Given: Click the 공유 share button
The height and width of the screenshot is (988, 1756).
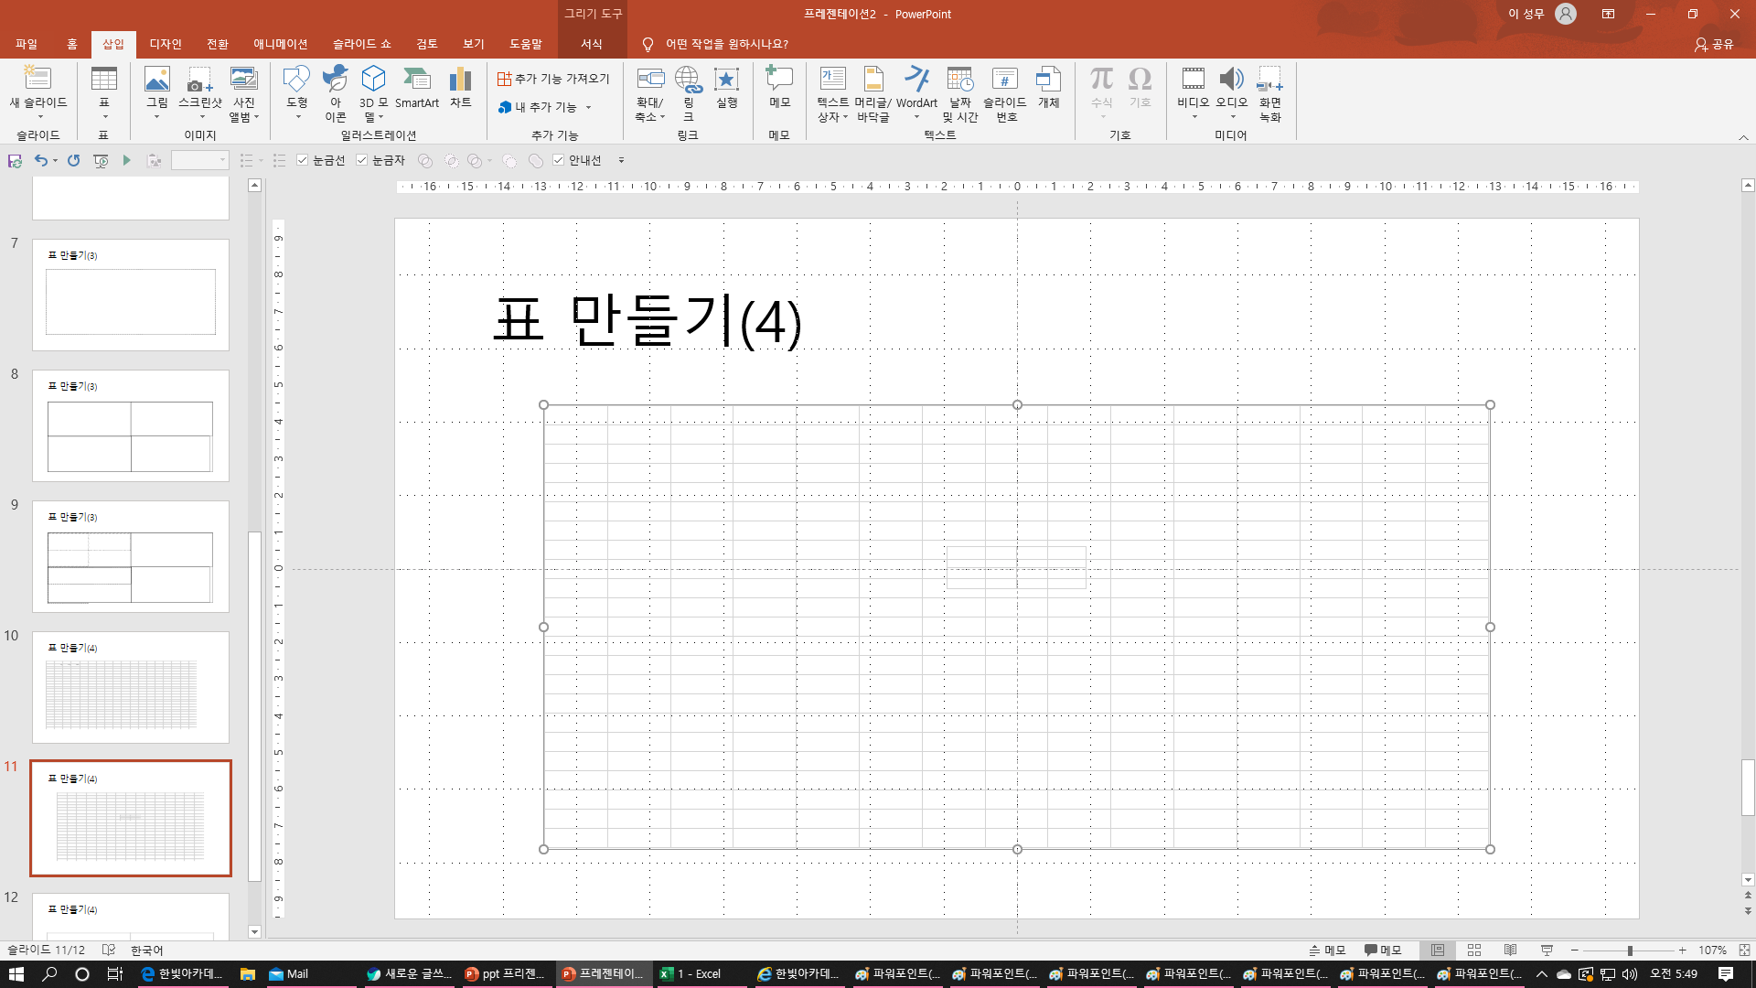Looking at the screenshot, I should (1714, 44).
